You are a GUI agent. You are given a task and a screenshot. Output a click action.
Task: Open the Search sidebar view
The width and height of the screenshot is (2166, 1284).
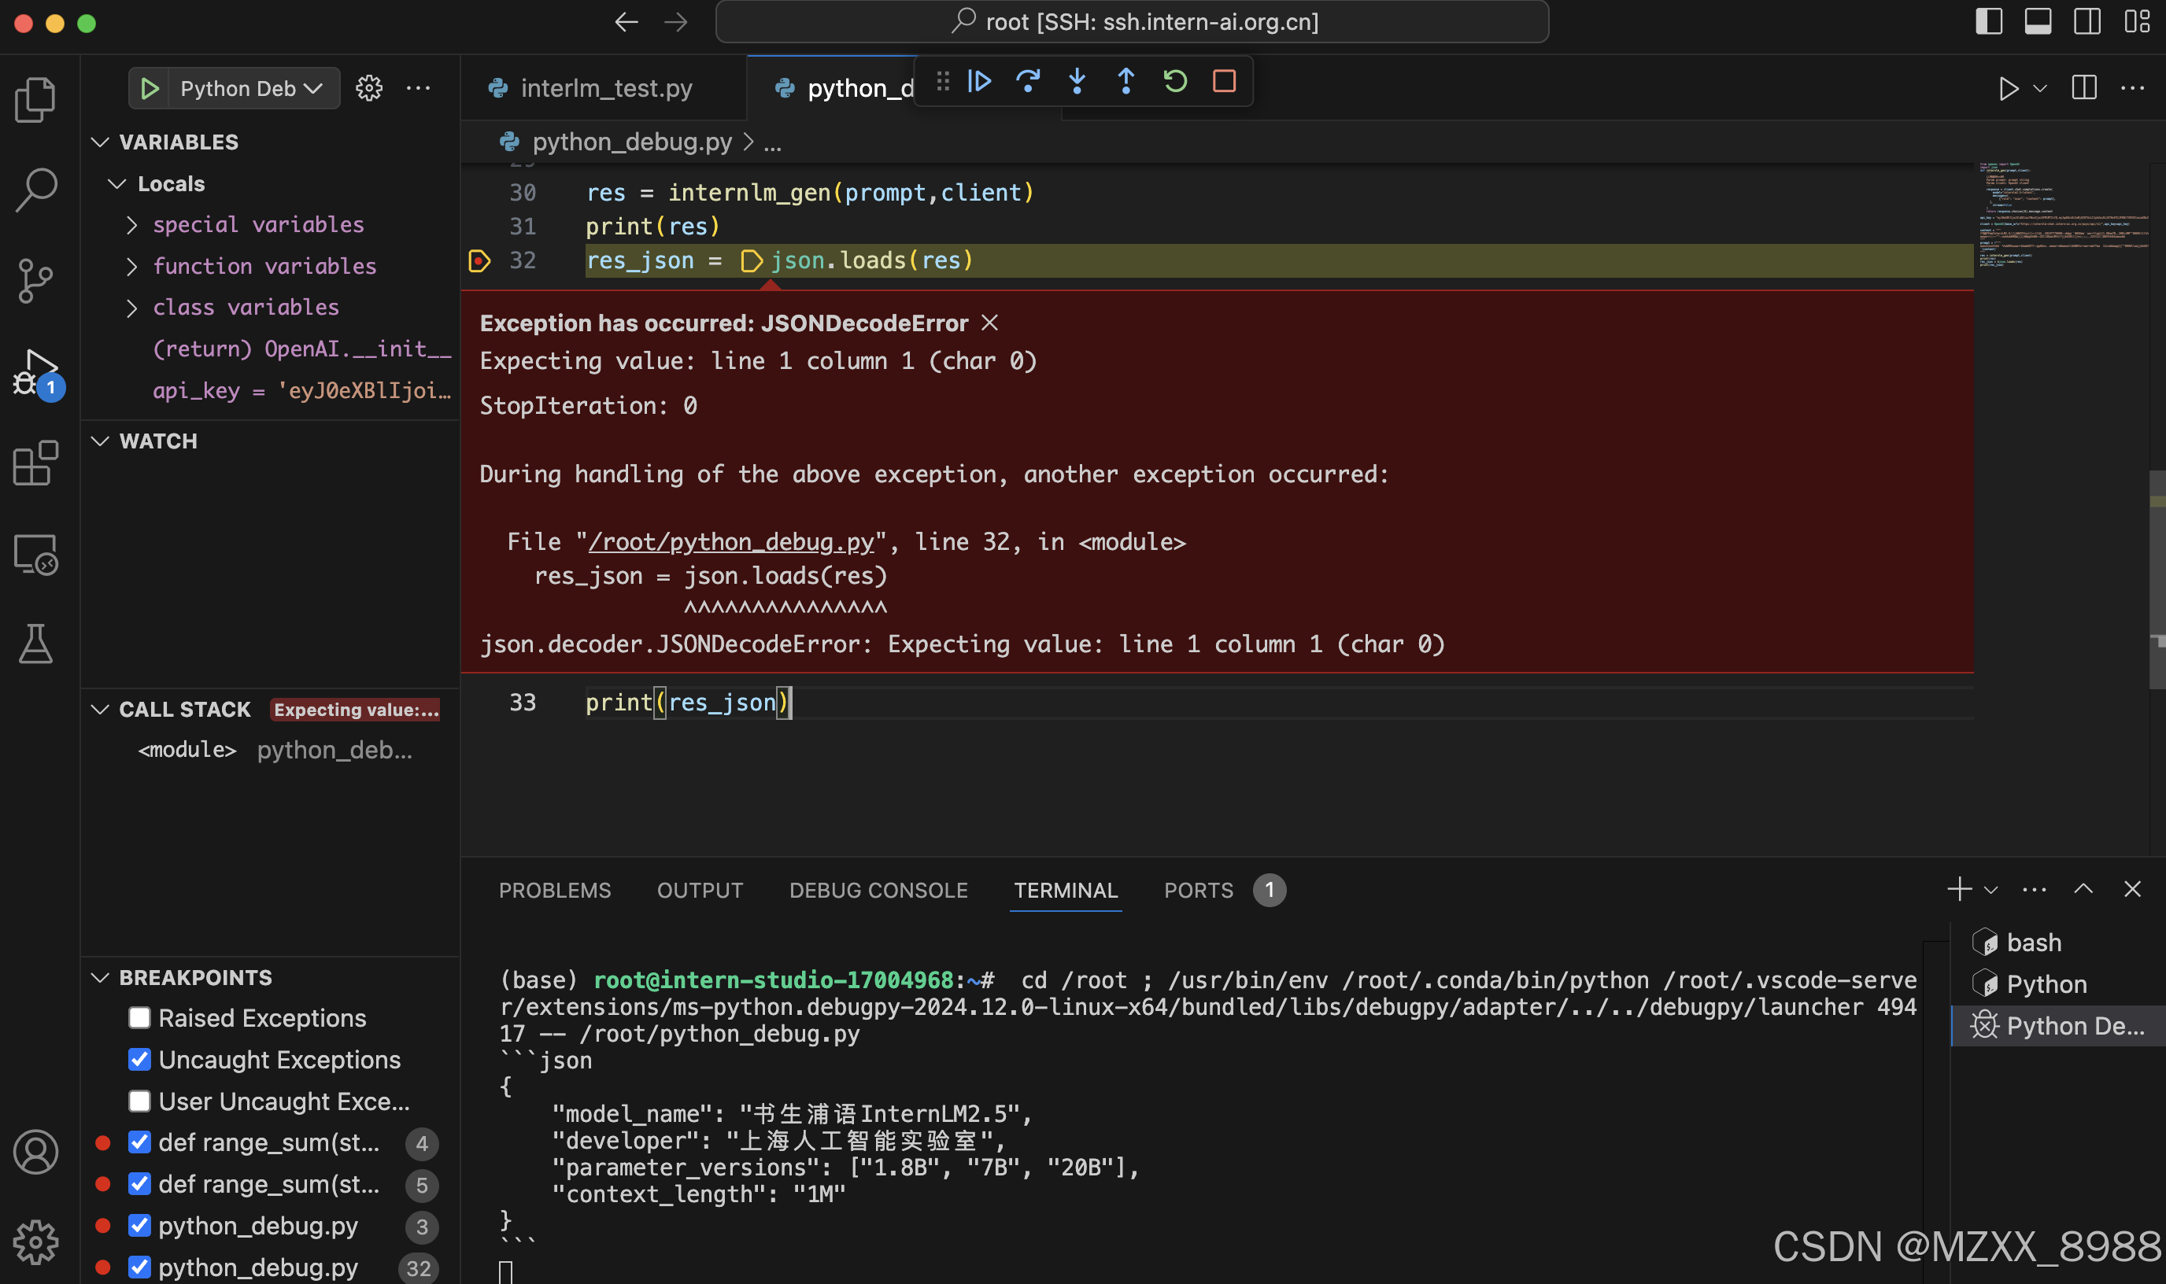click(x=35, y=189)
